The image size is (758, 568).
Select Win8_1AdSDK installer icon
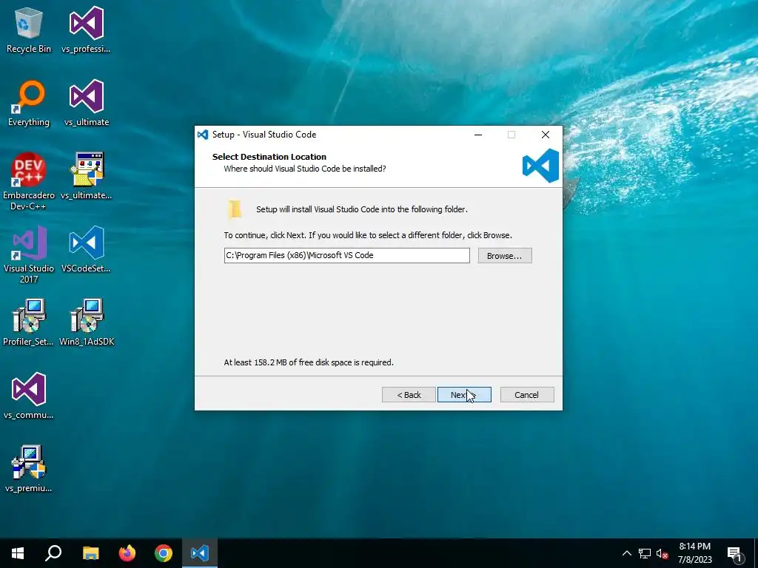point(87,322)
